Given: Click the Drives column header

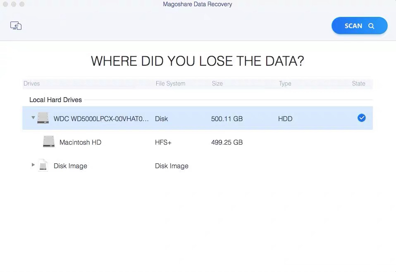Looking at the screenshot, I should (x=32, y=84).
